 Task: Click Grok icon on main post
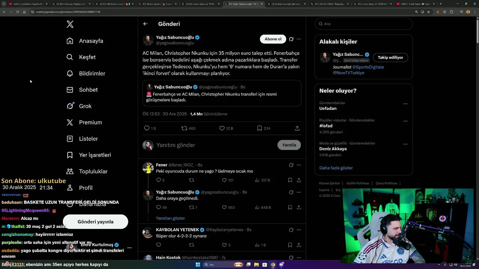[x=291, y=39]
